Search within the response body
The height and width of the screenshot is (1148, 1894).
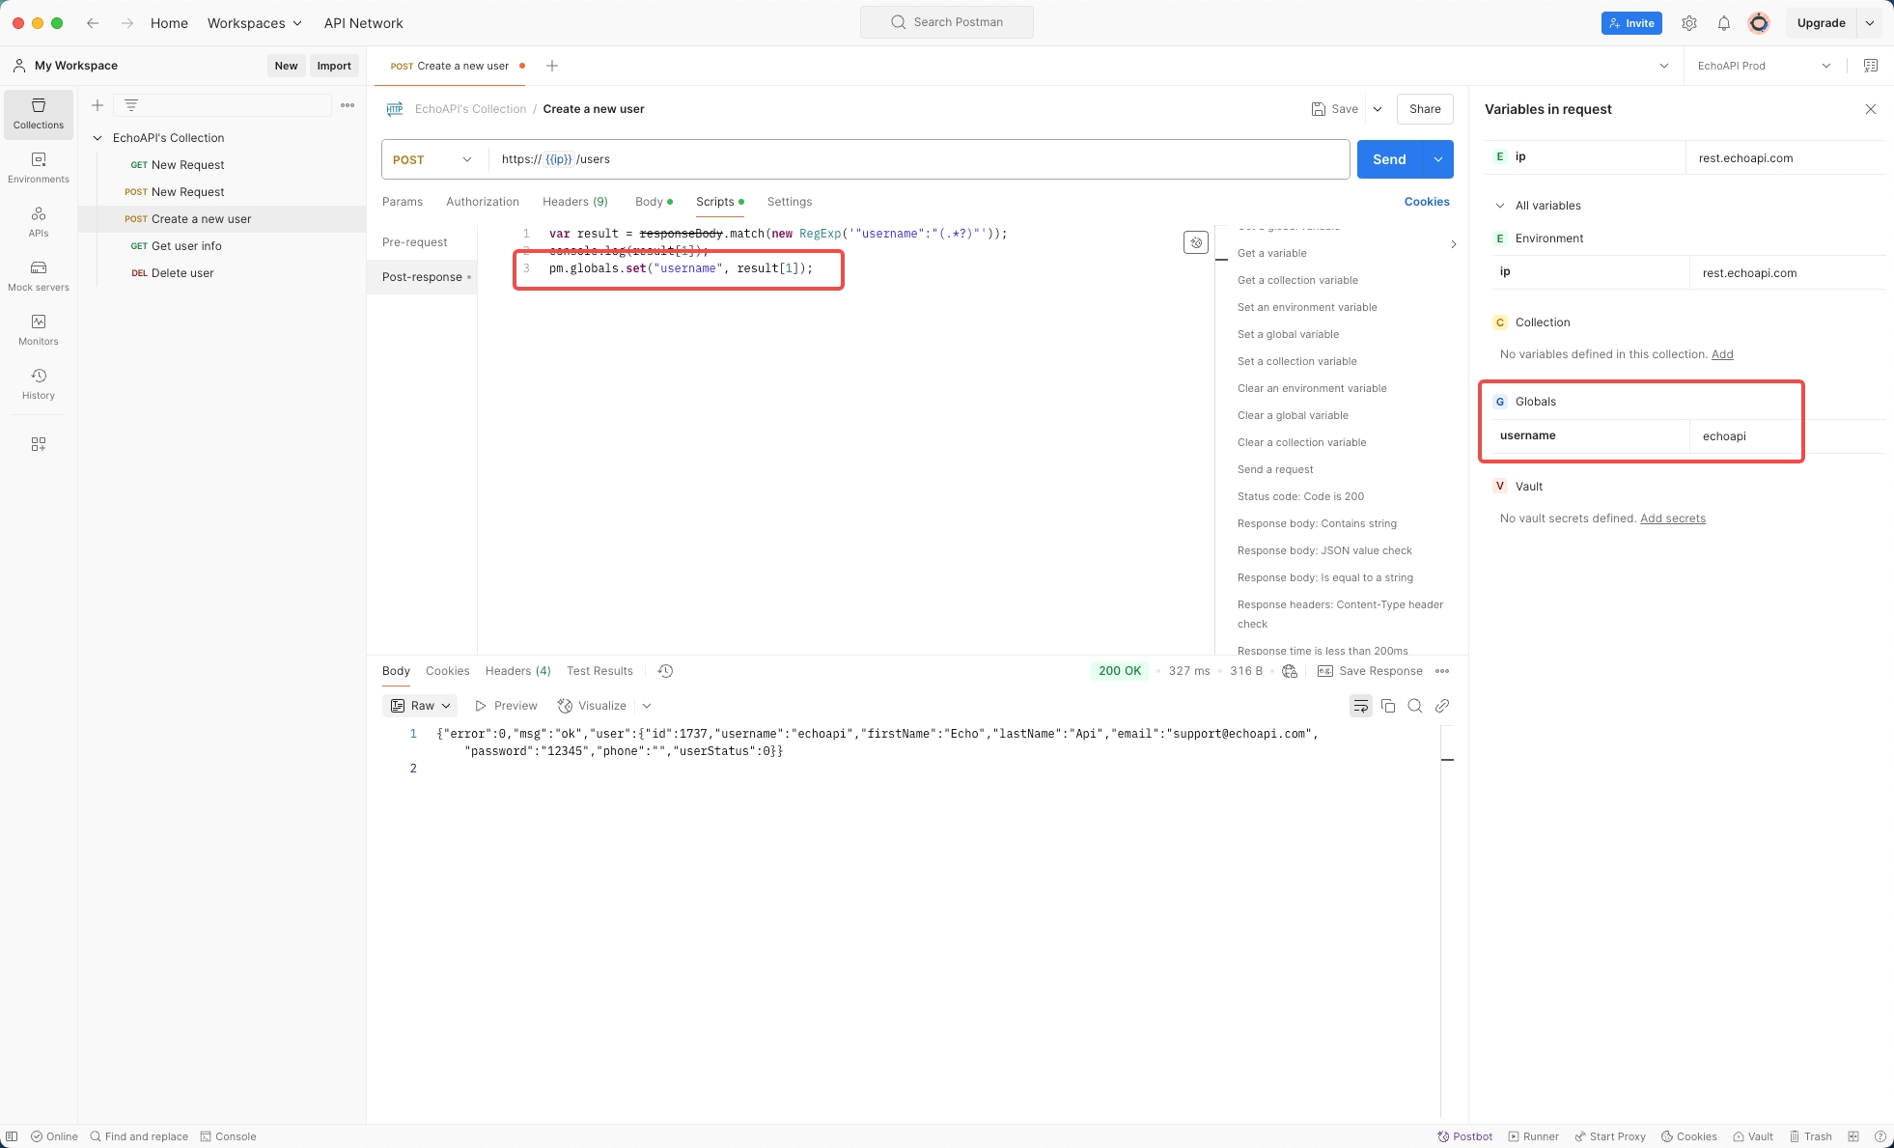click(x=1415, y=706)
